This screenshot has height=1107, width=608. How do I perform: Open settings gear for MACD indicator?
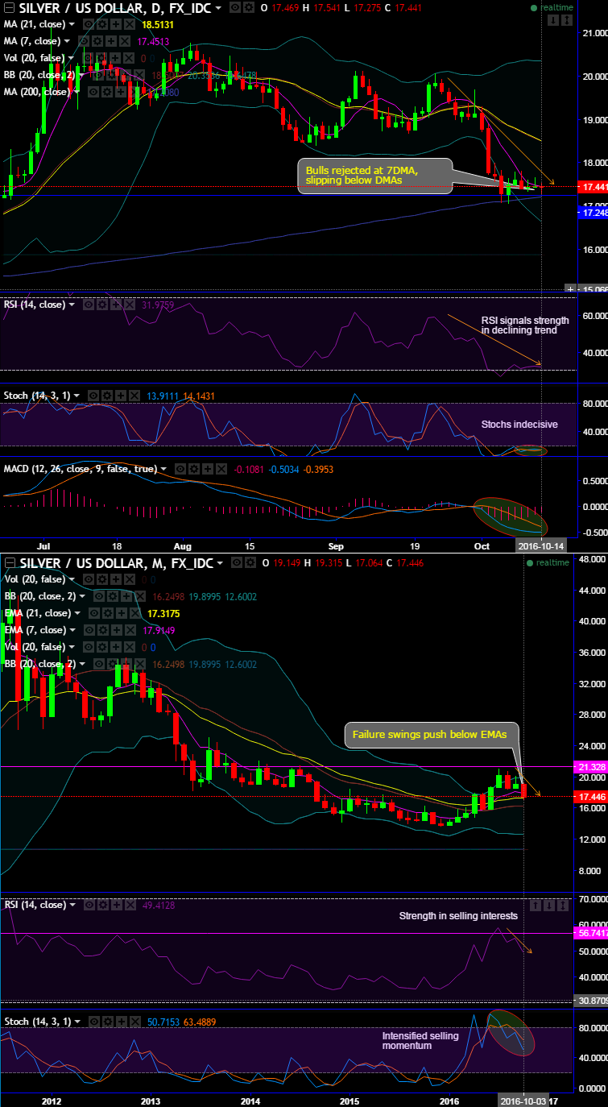pyautogui.click(x=194, y=469)
